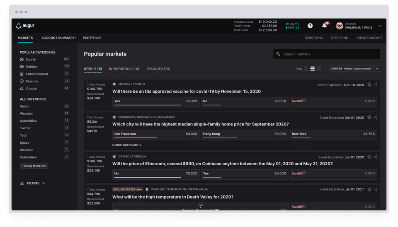The image size is (398, 227).
Task: Open the Twitter category
Action: pos(25,128)
